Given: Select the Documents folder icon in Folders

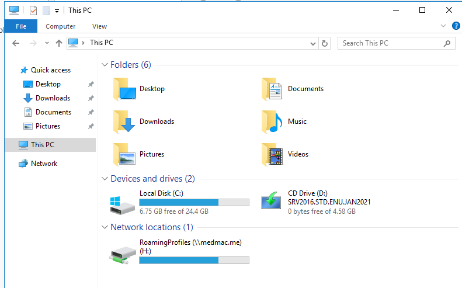Looking at the screenshot, I should [x=272, y=89].
